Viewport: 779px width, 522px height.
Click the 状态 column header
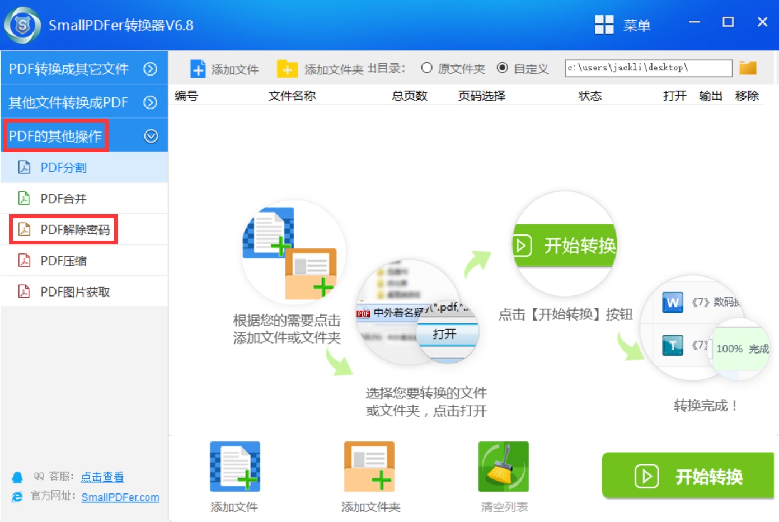coord(590,96)
